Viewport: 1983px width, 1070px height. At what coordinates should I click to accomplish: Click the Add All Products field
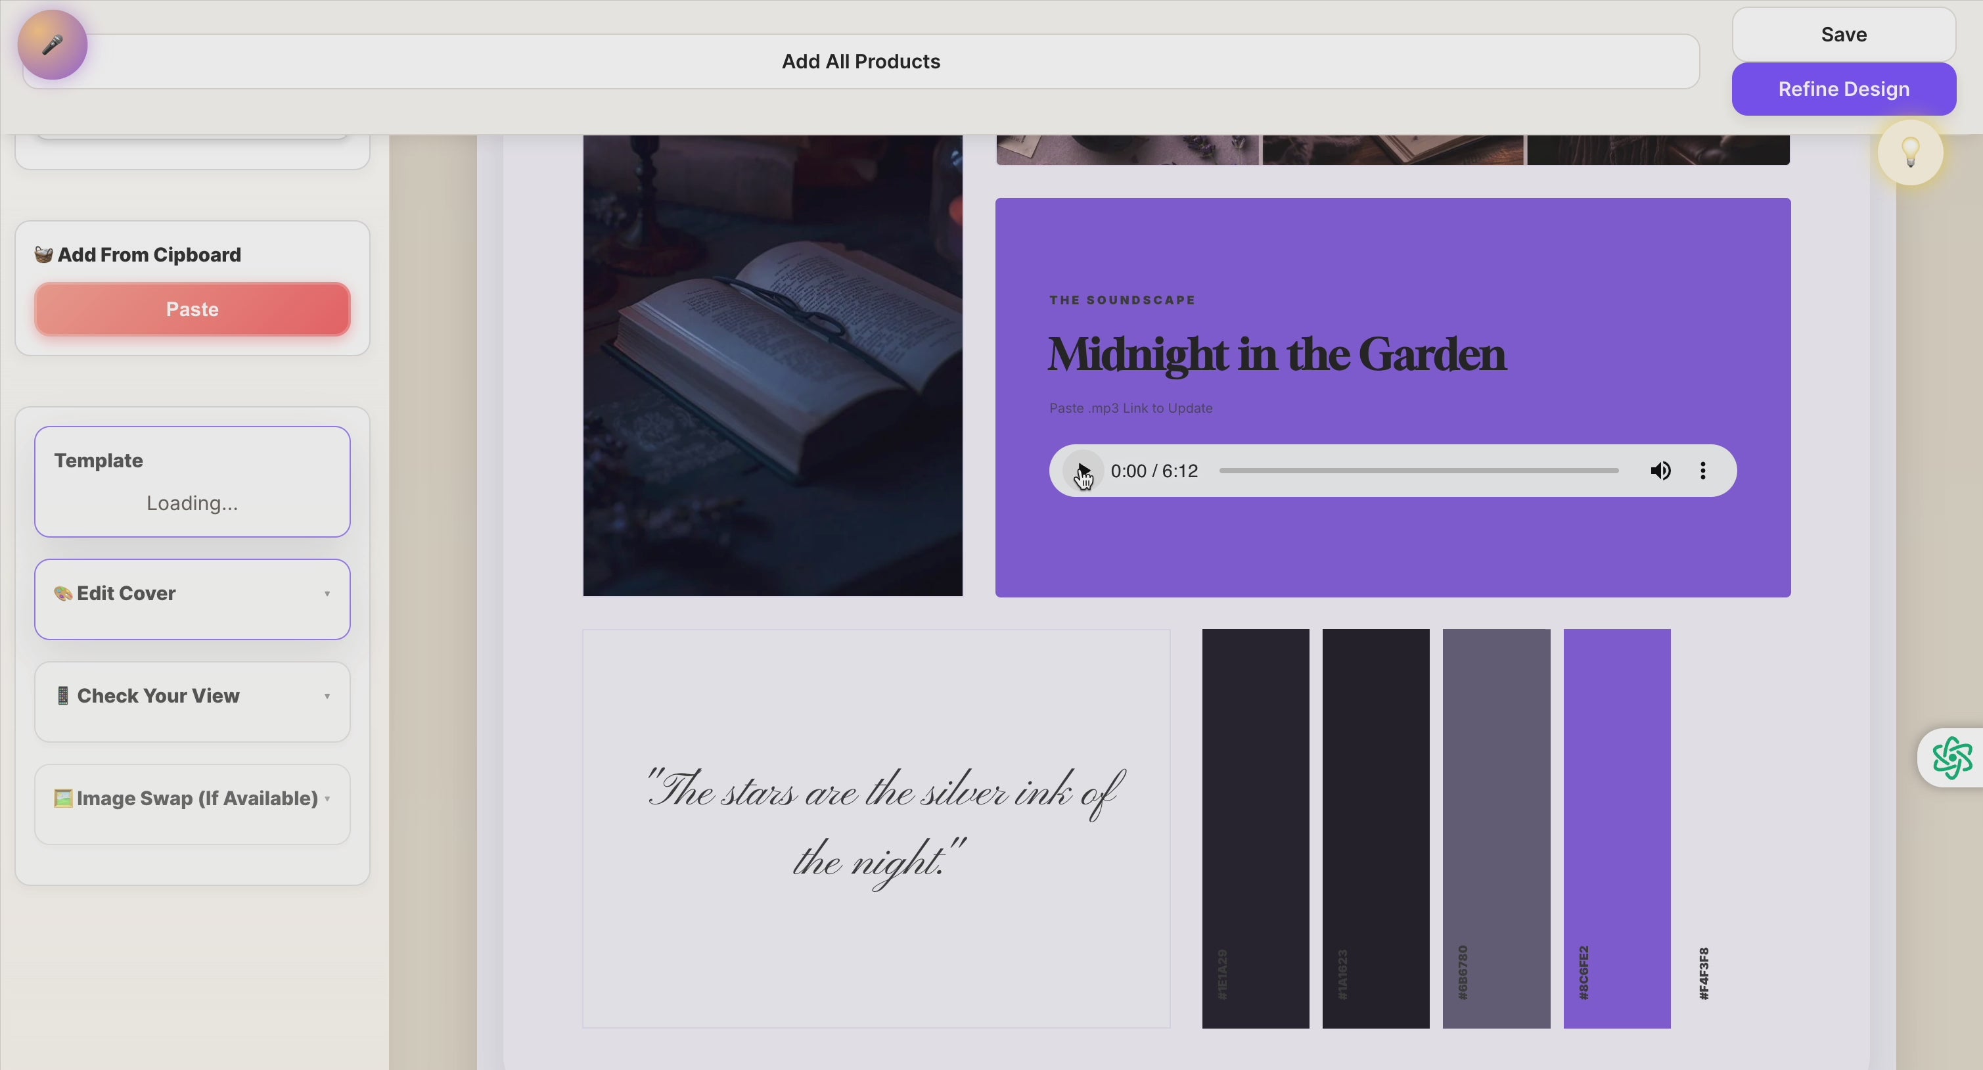pyautogui.click(x=861, y=62)
